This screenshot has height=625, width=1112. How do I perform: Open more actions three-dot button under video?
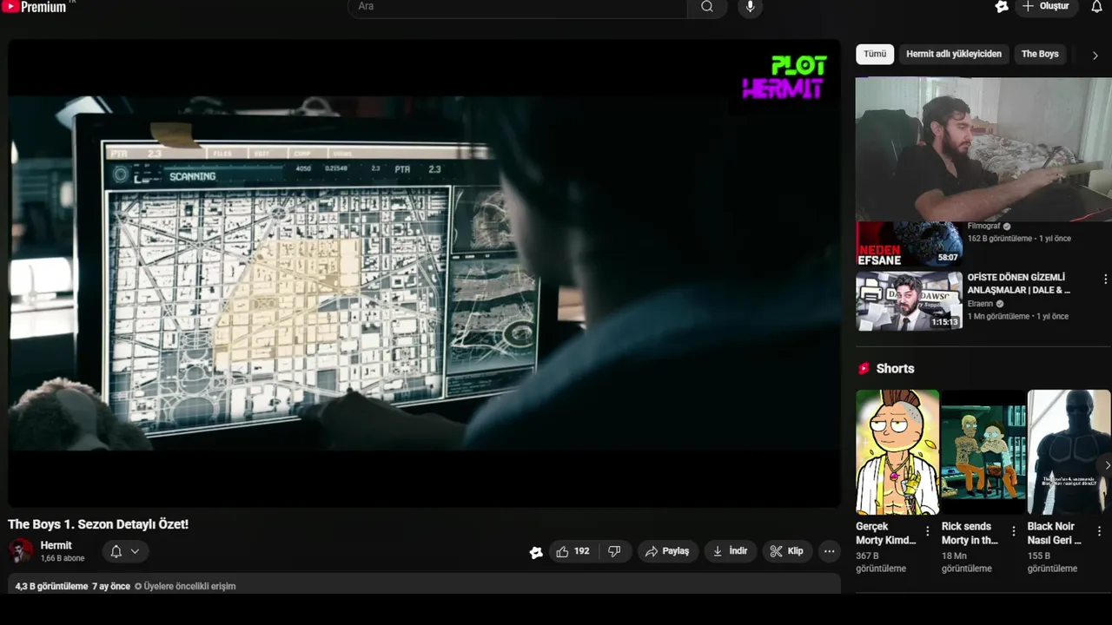coord(830,551)
